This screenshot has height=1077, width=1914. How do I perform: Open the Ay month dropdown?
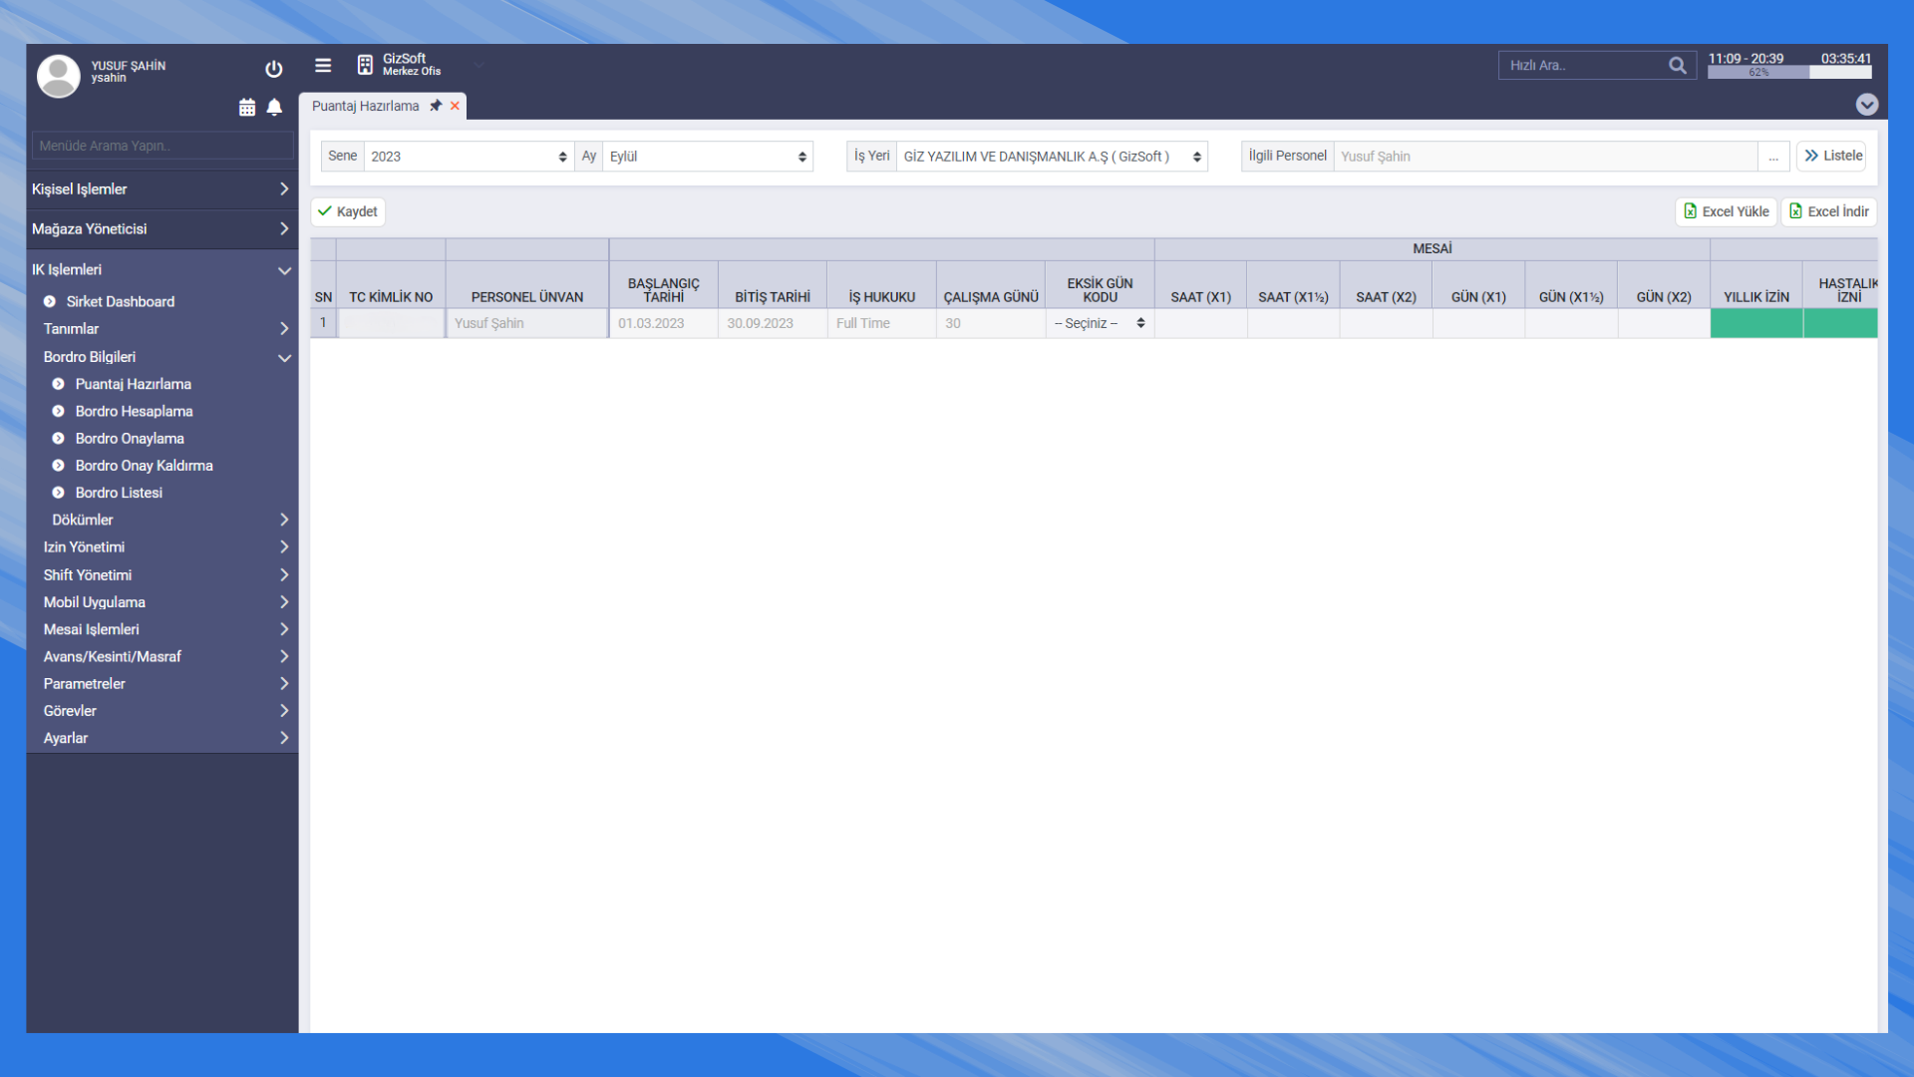(x=707, y=157)
